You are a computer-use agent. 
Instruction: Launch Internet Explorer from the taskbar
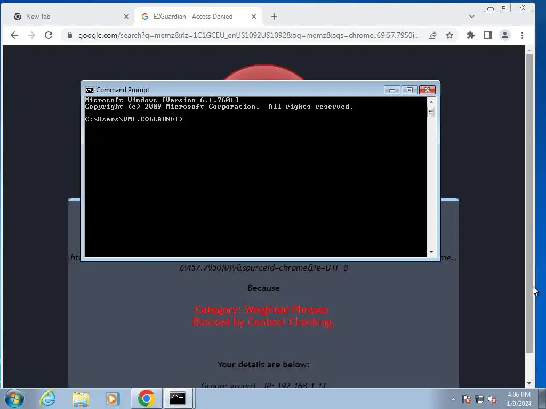click(47, 398)
